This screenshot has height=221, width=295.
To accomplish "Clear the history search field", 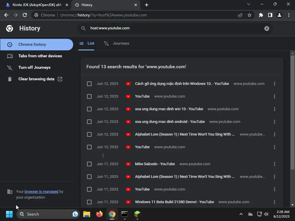I will click(266, 28).
